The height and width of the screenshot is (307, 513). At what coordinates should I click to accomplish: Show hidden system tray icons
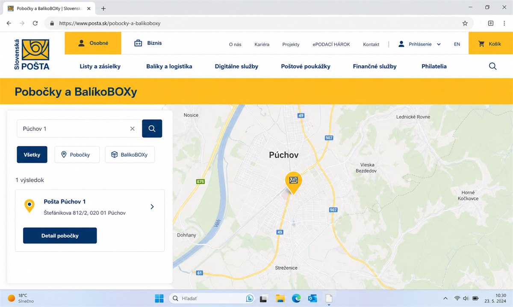click(x=445, y=298)
